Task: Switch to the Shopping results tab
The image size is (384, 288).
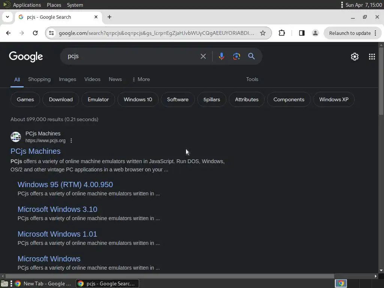Action: pyautogui.click(x=39, y=79)
